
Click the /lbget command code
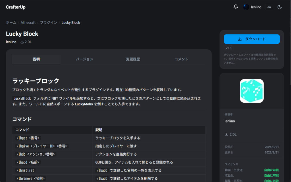[x=28, y=138]
